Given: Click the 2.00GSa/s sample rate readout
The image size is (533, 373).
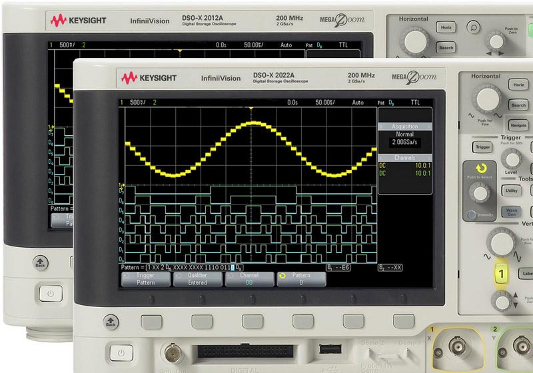Looking at the screenshot, I should click(404, 142).
